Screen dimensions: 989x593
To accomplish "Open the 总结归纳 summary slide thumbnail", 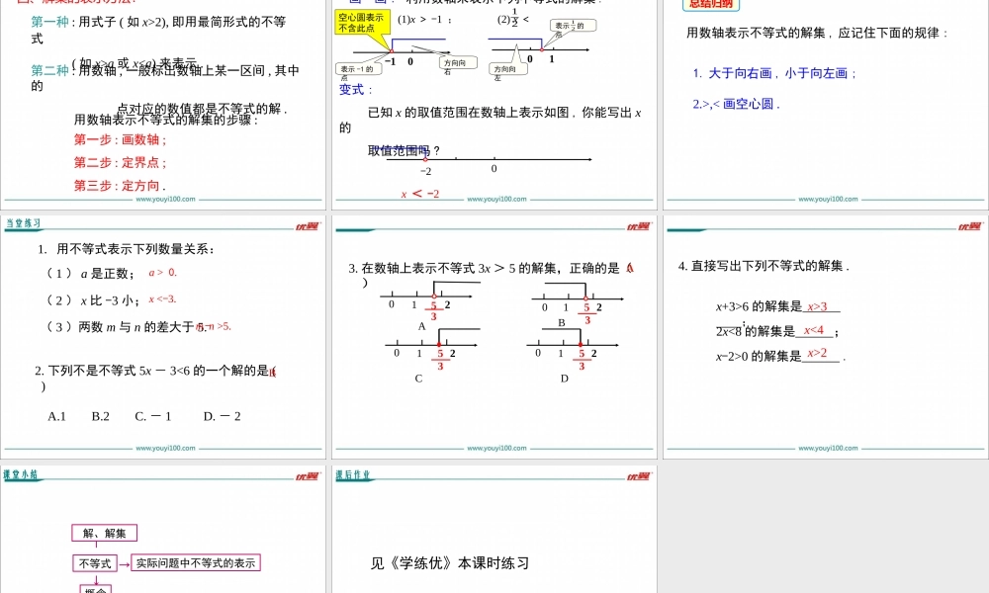I will 826,104.
